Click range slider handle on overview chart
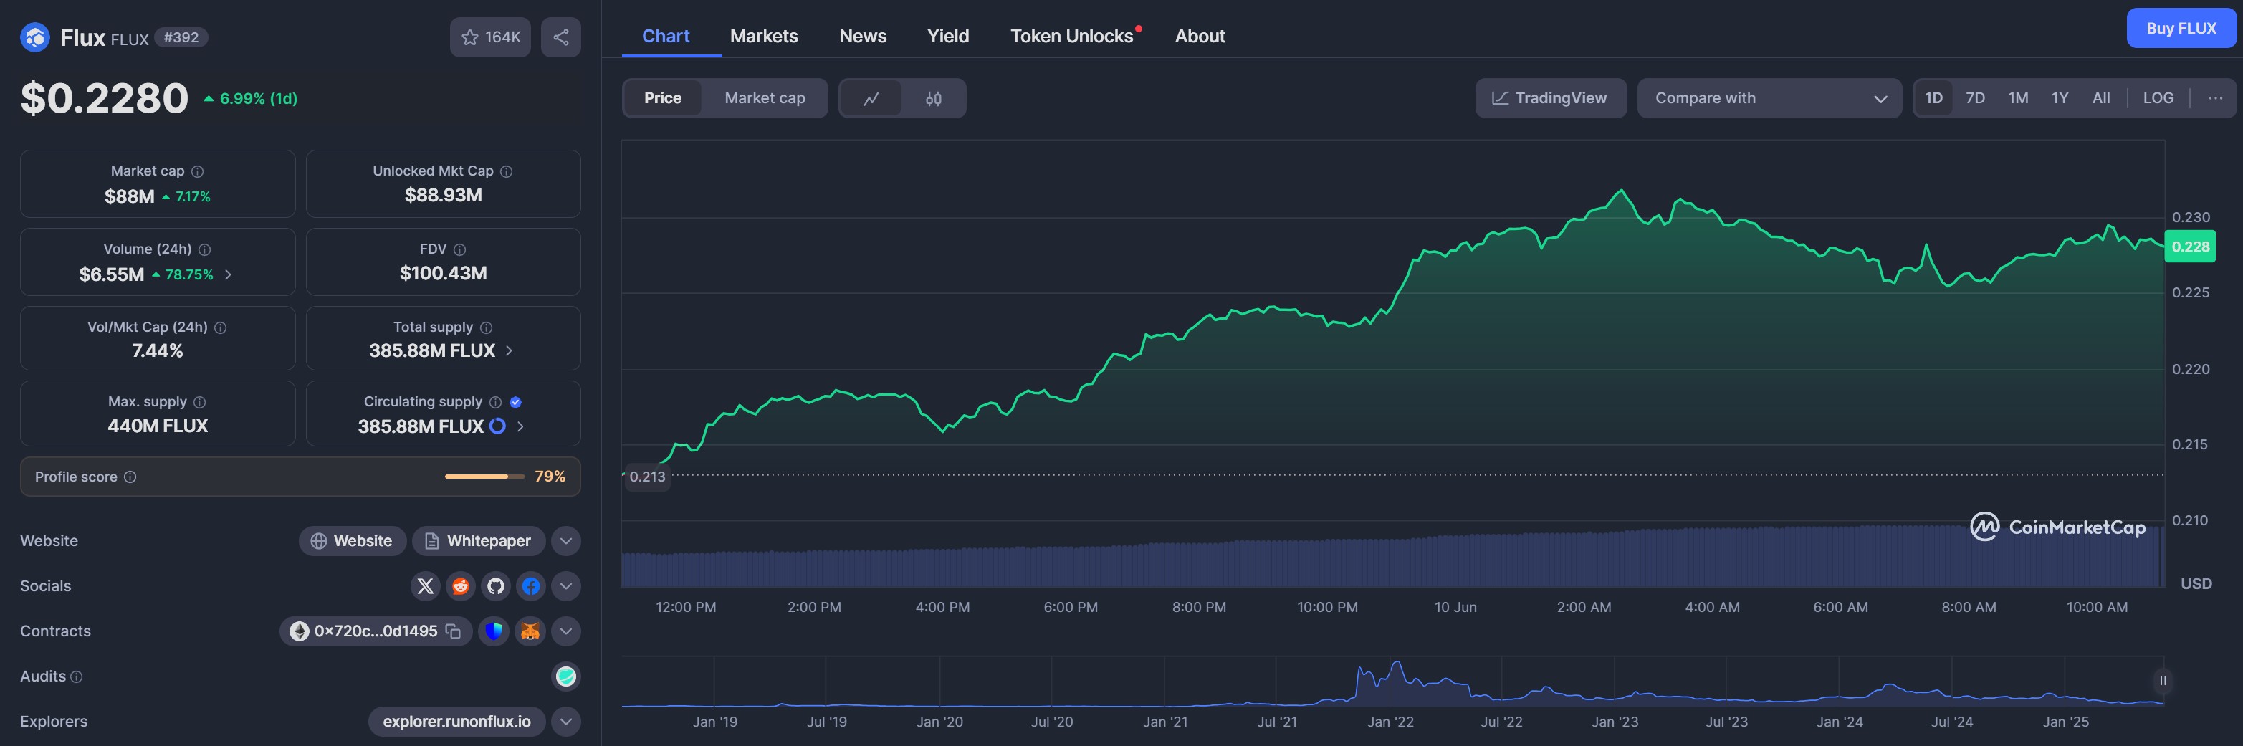 2163,681
